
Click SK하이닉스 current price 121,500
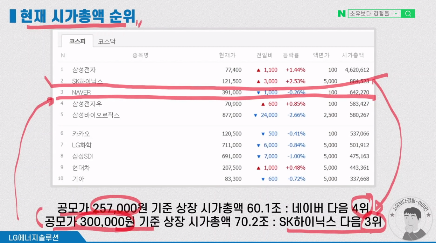pyautogui.click(x=232, y=81)
